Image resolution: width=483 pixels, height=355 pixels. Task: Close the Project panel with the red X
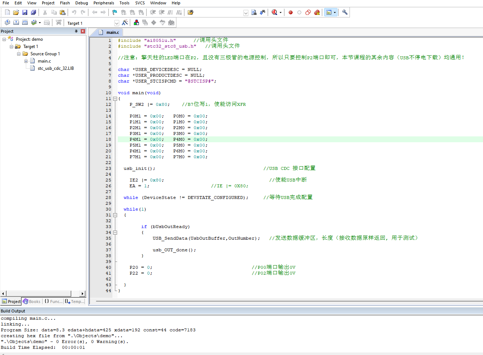(83, 31)
